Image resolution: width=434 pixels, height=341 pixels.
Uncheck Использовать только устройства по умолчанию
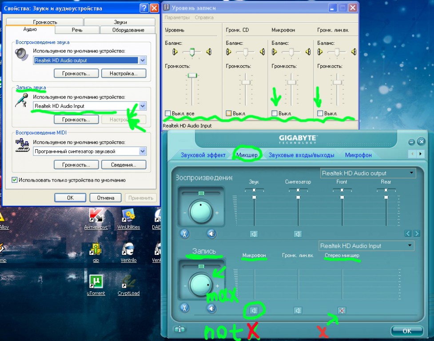(15, 180)
